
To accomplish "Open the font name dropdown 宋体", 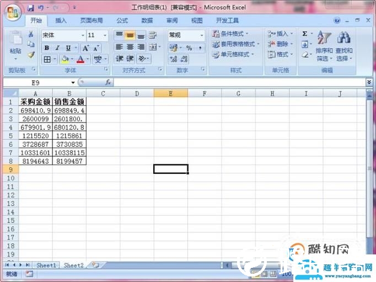I will click(83, 35).
